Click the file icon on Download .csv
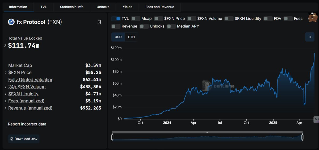 pos(12,139)
